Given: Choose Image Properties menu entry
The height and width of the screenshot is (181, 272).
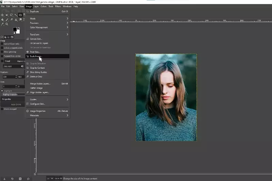Looking at the screenshot, I should [47, 111].
